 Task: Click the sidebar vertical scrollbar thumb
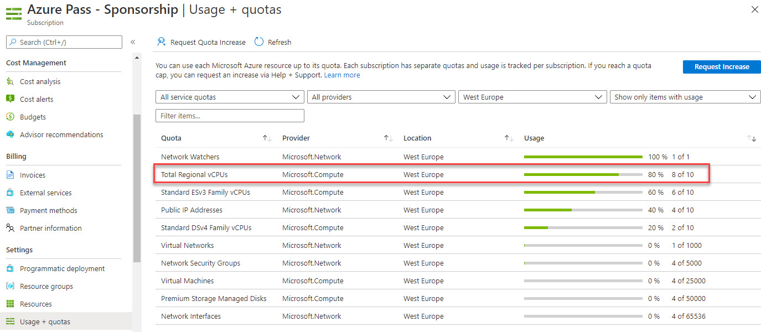click(x=136, y=188)
